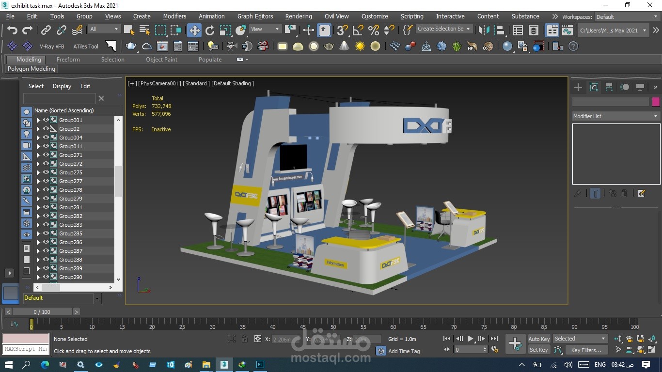Expand the Group272 tree node
The height and width of the screenshot is (372, 662).
point(38,164)
